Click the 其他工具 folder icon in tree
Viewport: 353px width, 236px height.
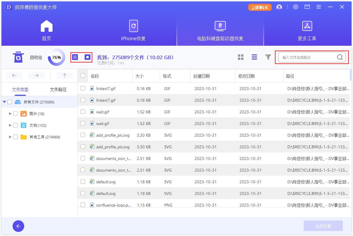[24, 137]
